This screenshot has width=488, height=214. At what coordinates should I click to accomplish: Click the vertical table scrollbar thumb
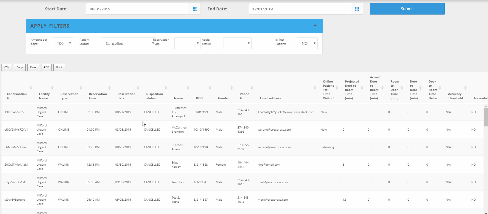[486, 117]
